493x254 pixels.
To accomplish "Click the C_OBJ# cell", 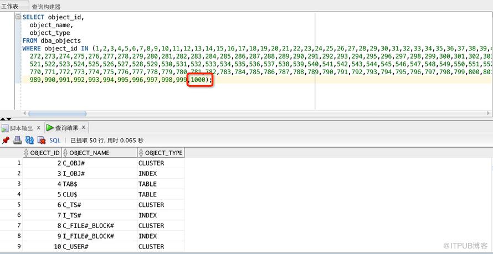I will (99, 163).
